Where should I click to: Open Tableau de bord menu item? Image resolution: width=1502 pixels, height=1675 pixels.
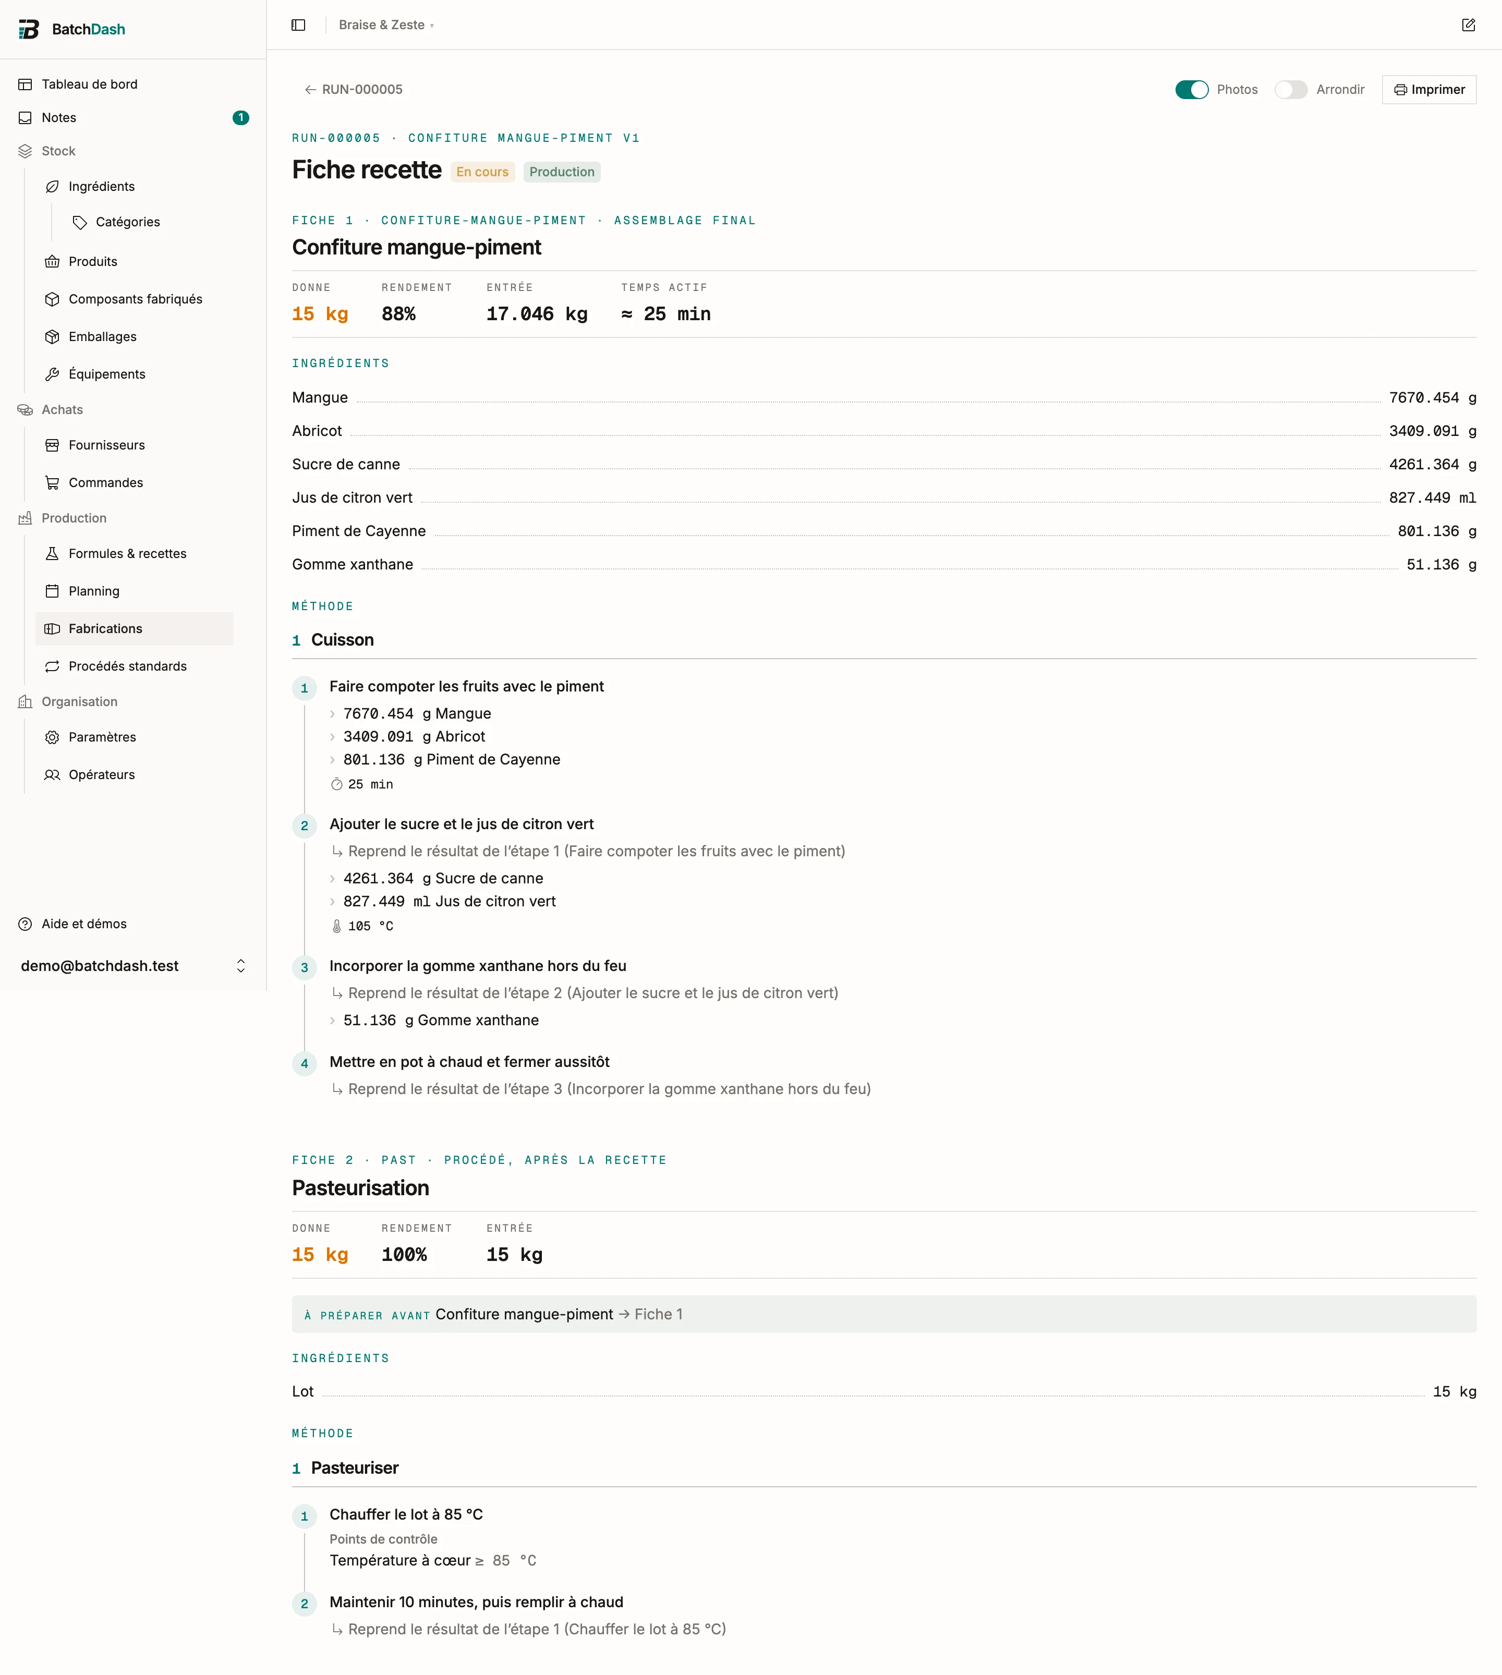coord(133,84)
